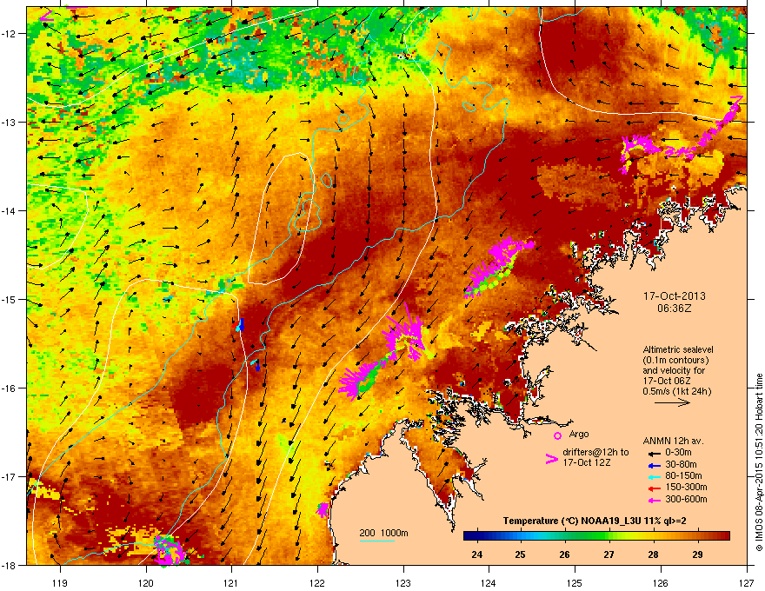This screenshot has height=591, width=765.
Task: Click the colorbar value 26
Action: coord(564,554)
